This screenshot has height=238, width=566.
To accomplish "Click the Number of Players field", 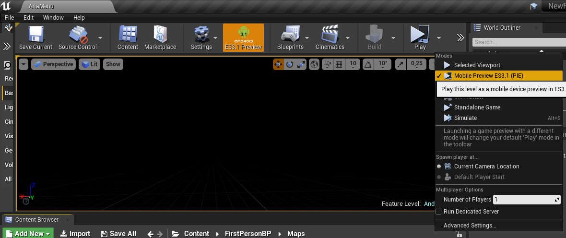I will 527,199.
